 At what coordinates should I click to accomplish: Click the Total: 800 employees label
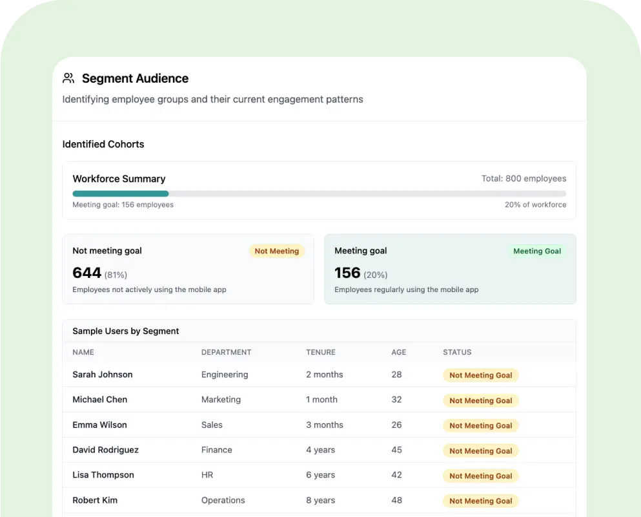[524, 178]
